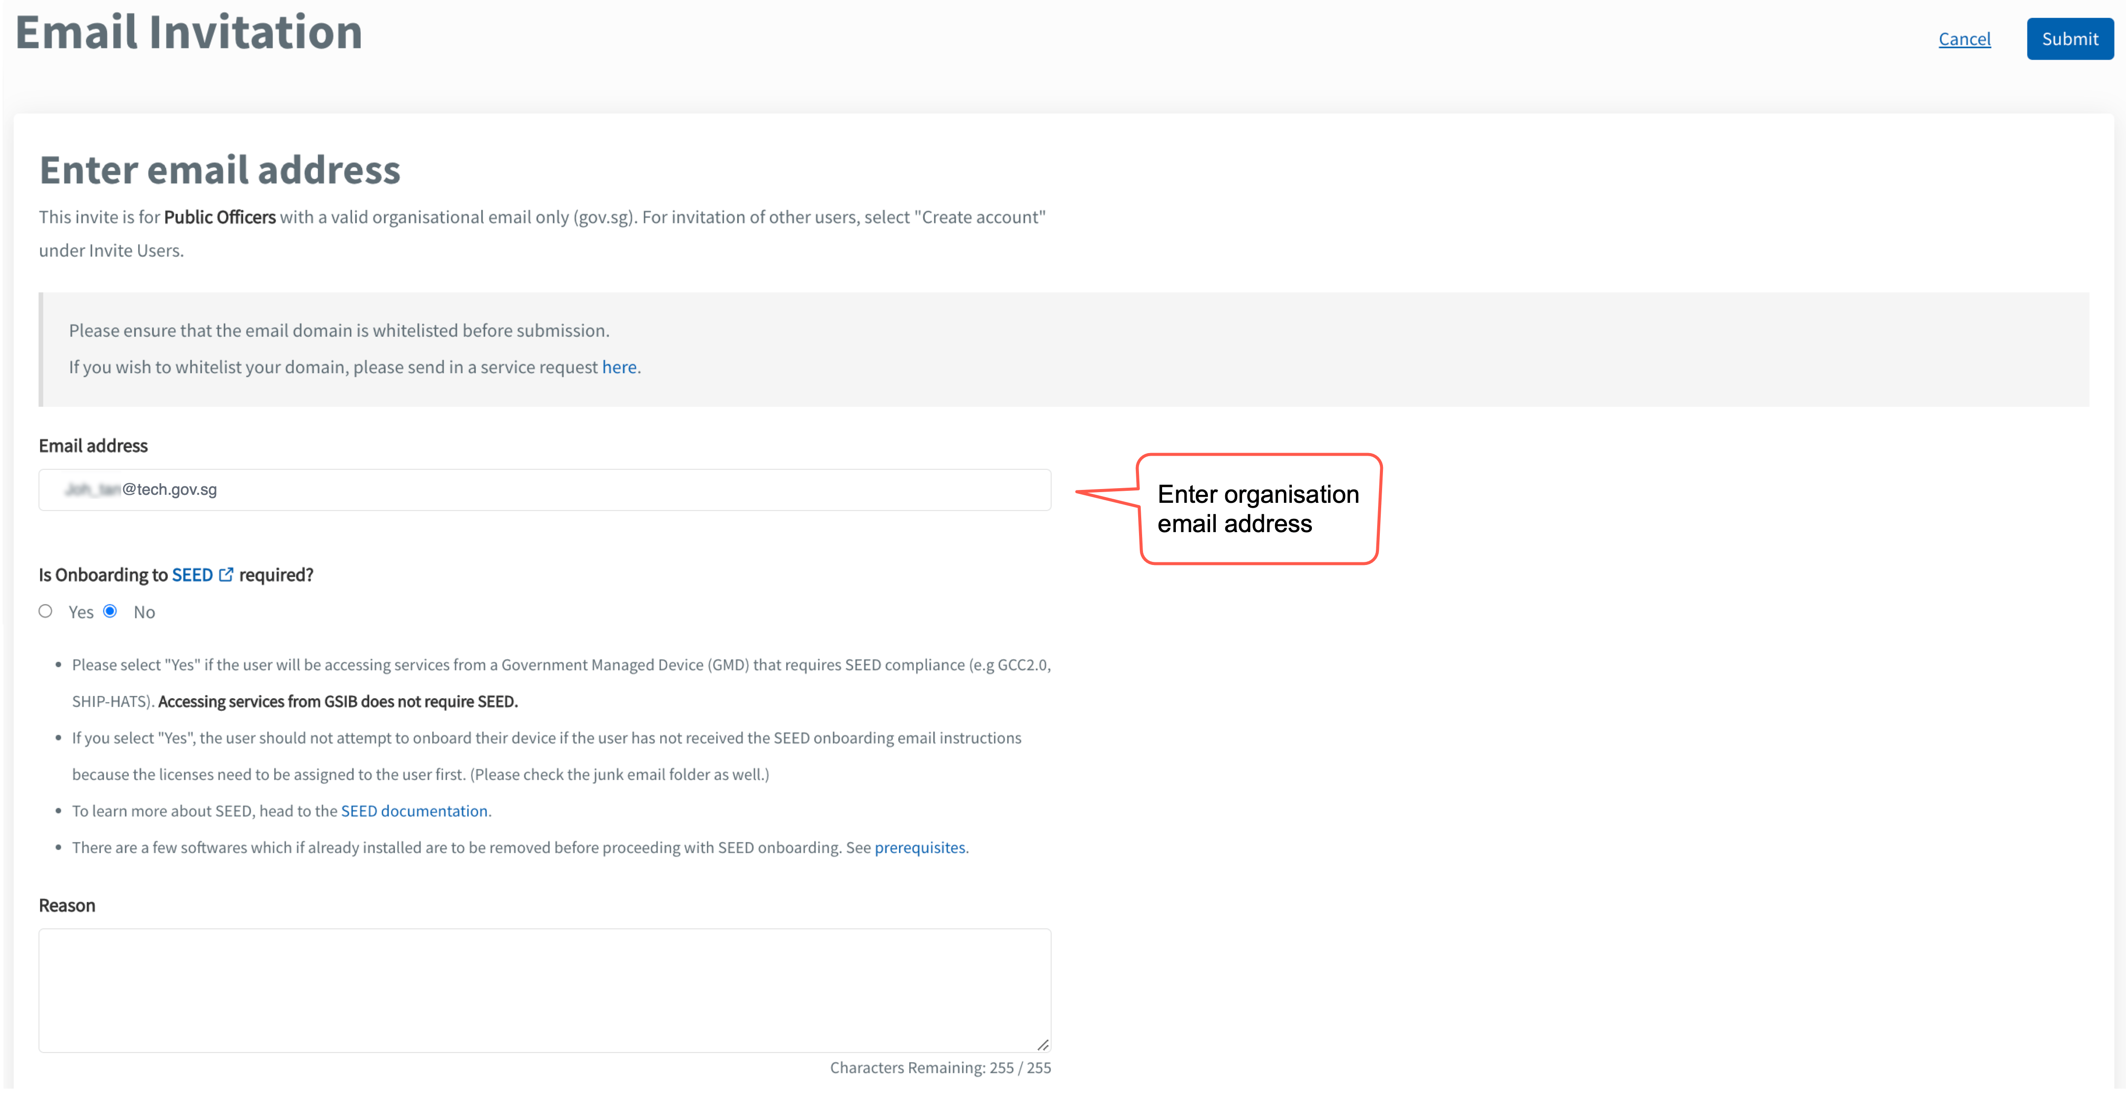Click the external-link icon beside SEED
The image size is (2126, 1098).
click(226, 574)
